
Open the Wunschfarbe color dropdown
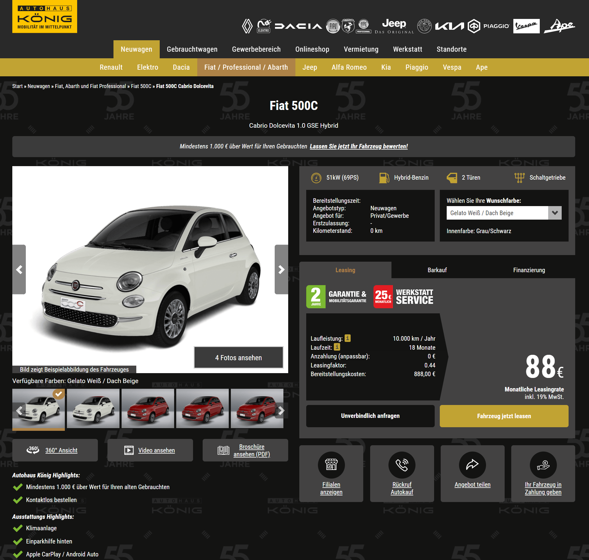(504, 213)
